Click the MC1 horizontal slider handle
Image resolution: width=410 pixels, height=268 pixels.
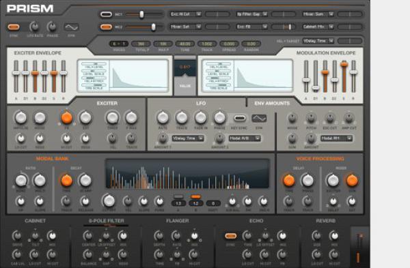(x=141, y=14)
